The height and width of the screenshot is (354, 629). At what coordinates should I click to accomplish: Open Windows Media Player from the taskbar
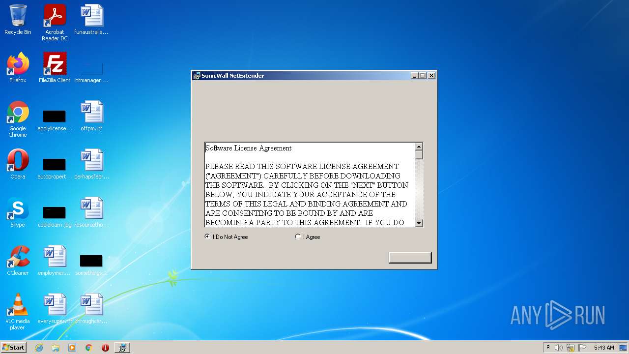[72, 348]
